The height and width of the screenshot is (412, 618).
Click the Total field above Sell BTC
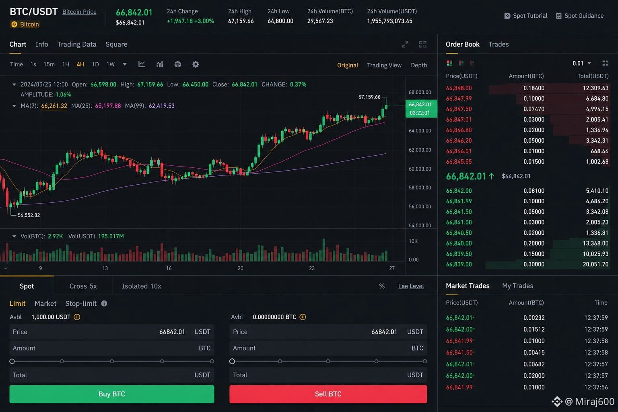(x=328, y=375)
